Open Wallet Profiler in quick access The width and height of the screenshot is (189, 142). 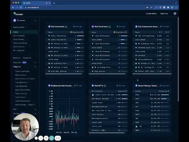tap(19, 47)
